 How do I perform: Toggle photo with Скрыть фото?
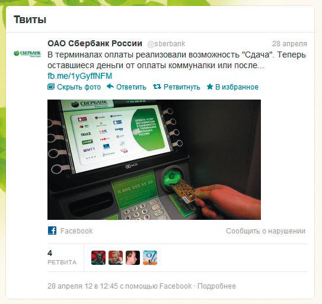(79, 87)
